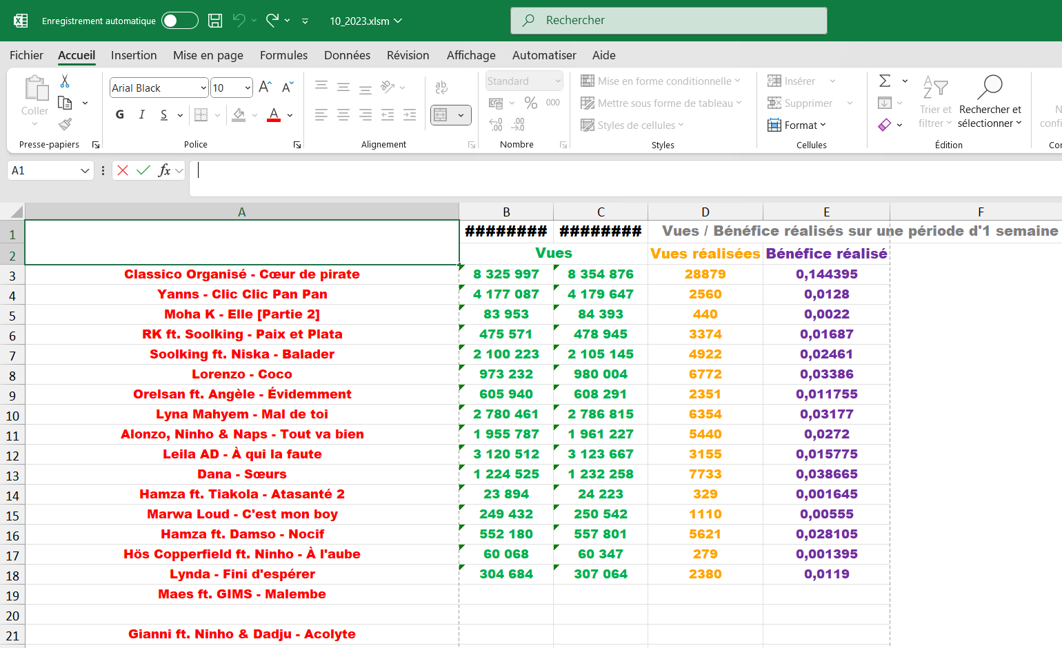Click the Save disk icon
The height and width of the screenshot is (648, 1062).
point(215,21)
